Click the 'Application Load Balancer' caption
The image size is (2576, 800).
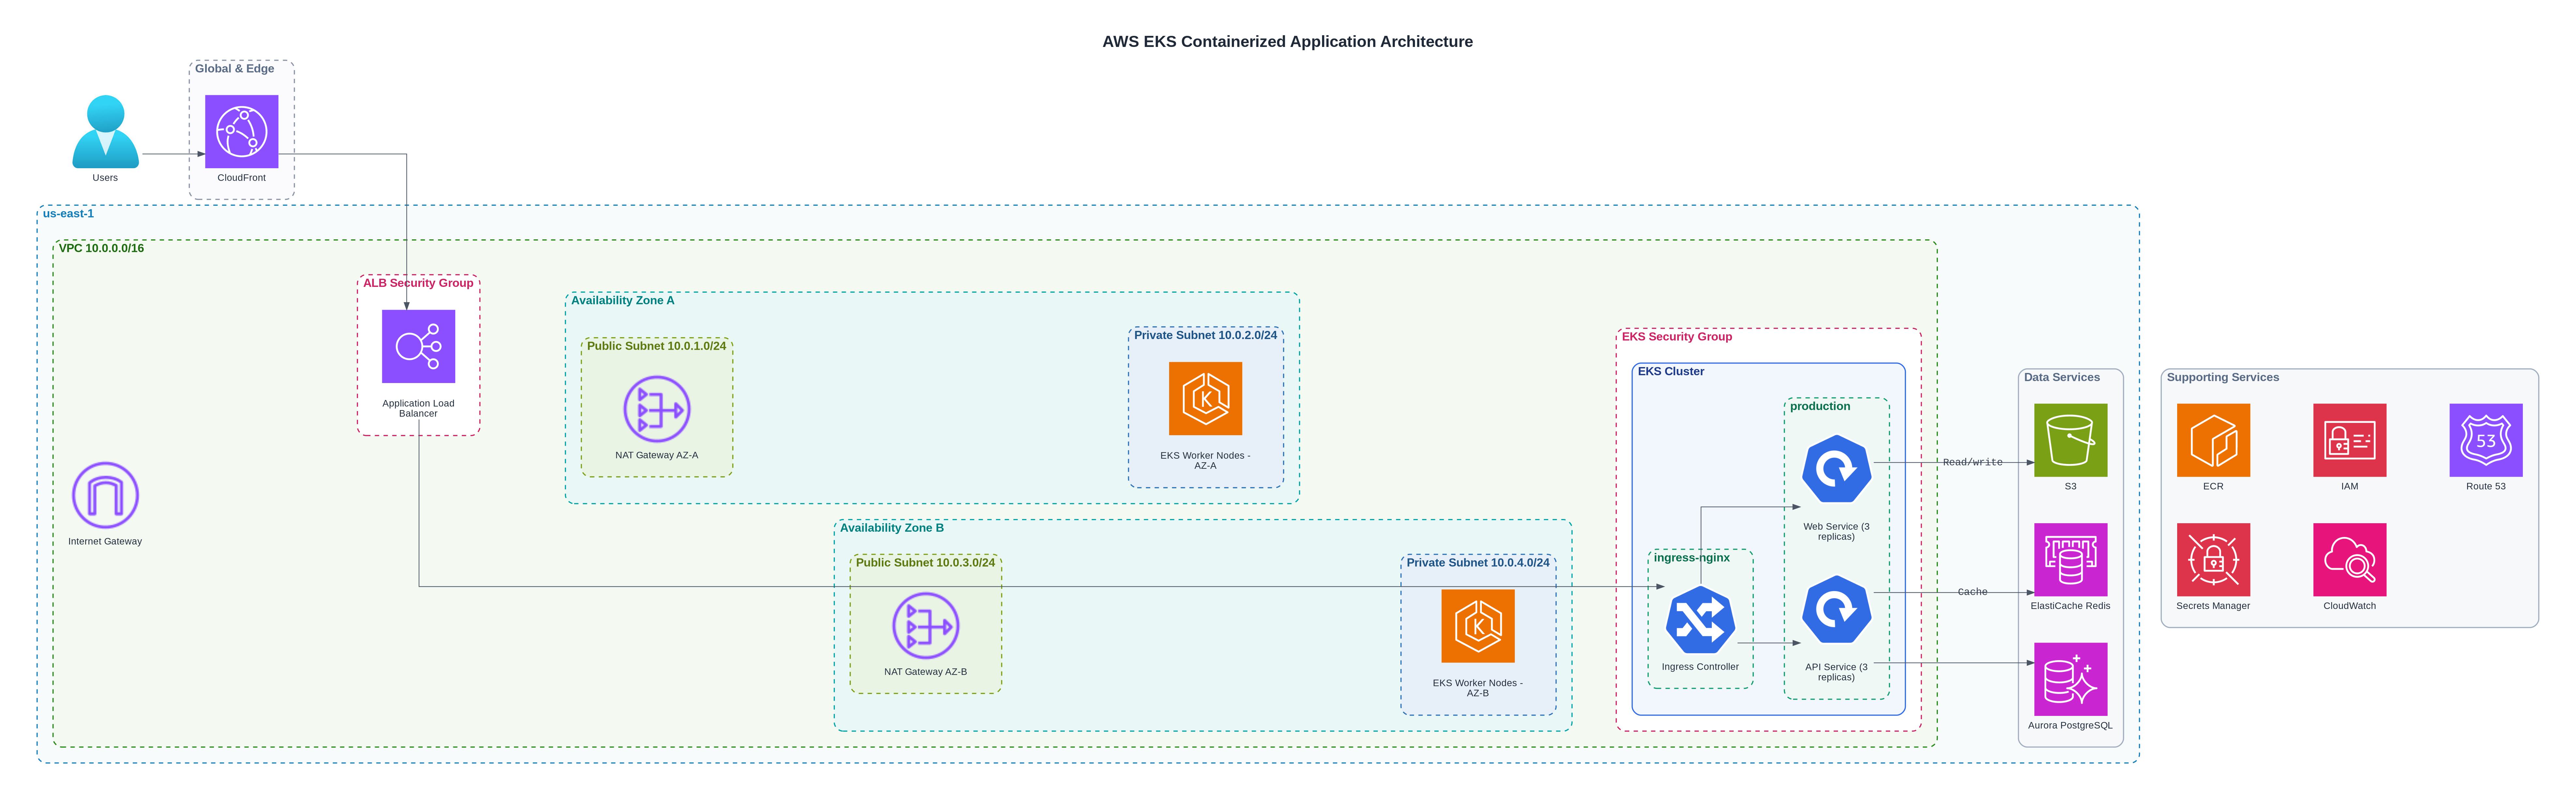pyautogui.click(x=418, y=409)
